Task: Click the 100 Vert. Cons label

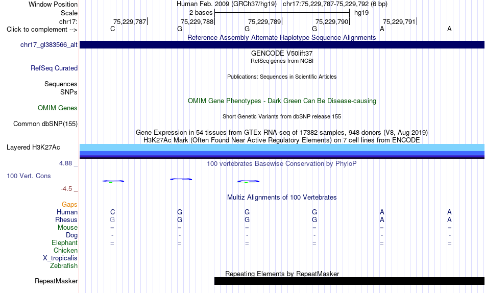Action: (29, 176)
